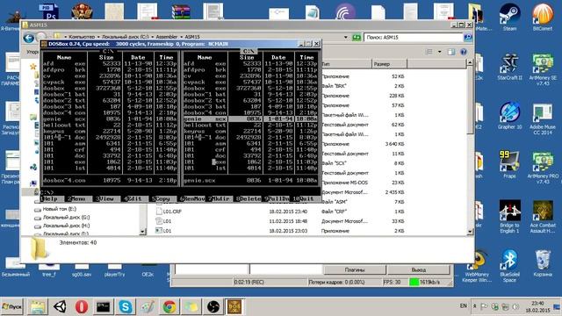This screenshot has width=562, height=316.
Task: Expand the breadcrumb arrow before Assembler
Action: 152,37
